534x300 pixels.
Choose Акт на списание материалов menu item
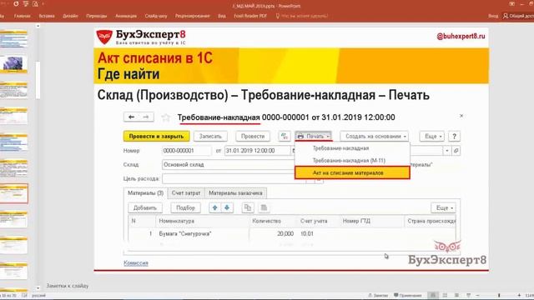coord(352,172)
